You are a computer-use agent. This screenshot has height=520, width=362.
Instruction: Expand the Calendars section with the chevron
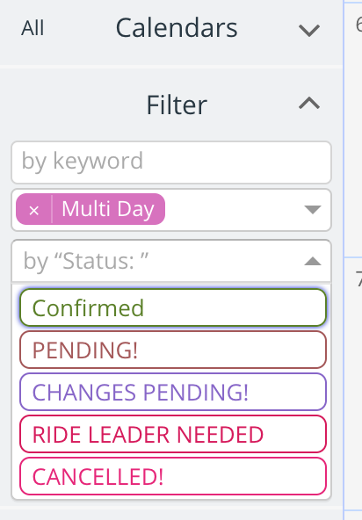[x=309, y=30]
